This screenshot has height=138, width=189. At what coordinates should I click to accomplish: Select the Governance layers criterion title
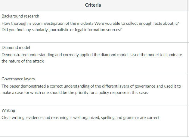[x=18, y=79]
